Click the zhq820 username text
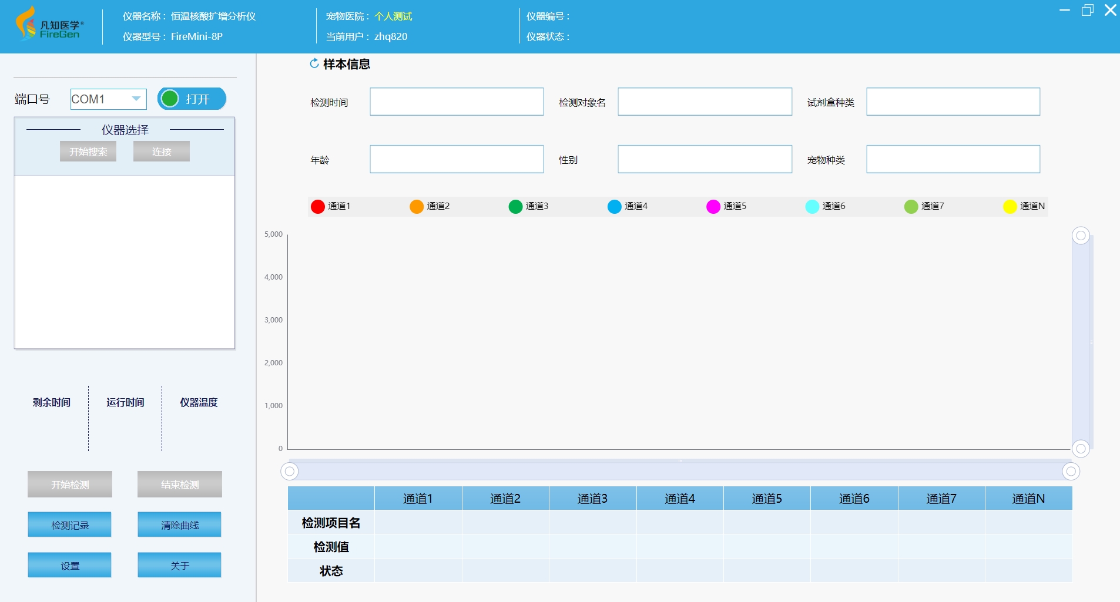The height and width of the screenshot is (602, 1120). (391, 36)
